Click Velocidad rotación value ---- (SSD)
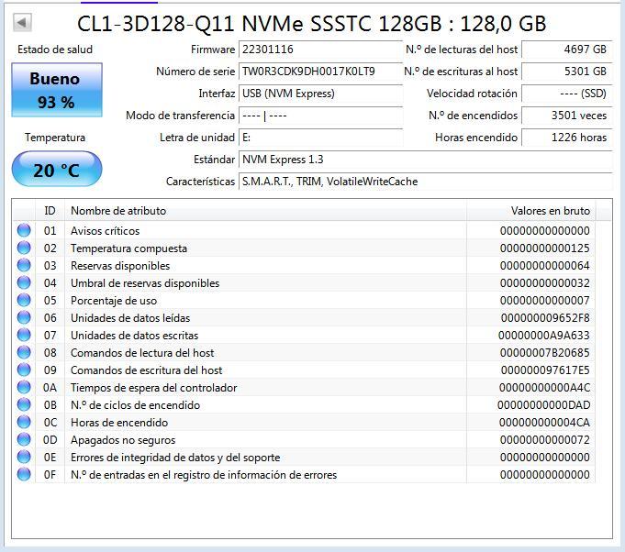 (x=567, y=94)
